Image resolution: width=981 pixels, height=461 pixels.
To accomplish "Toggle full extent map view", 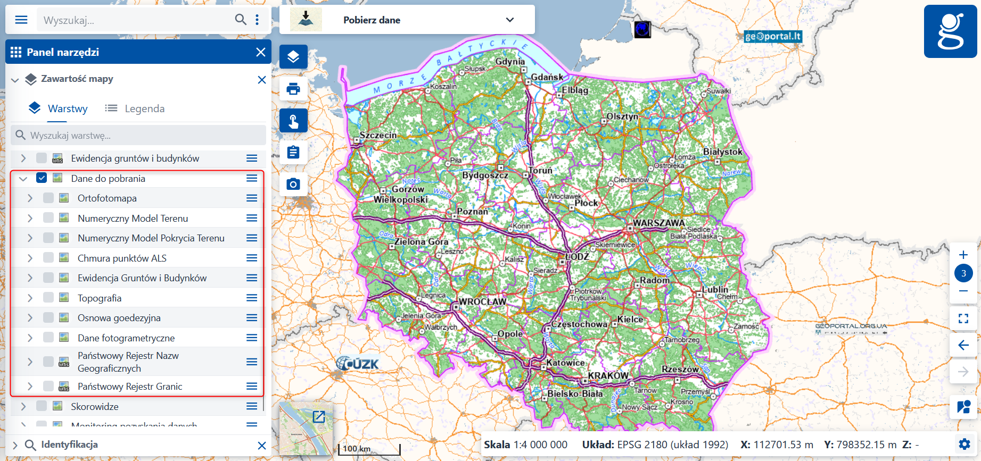I will coord(963,318).
